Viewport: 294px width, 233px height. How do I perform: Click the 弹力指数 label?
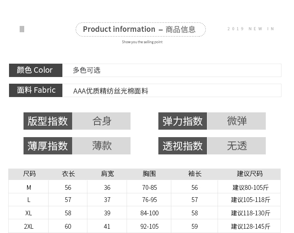pos(183,121)
